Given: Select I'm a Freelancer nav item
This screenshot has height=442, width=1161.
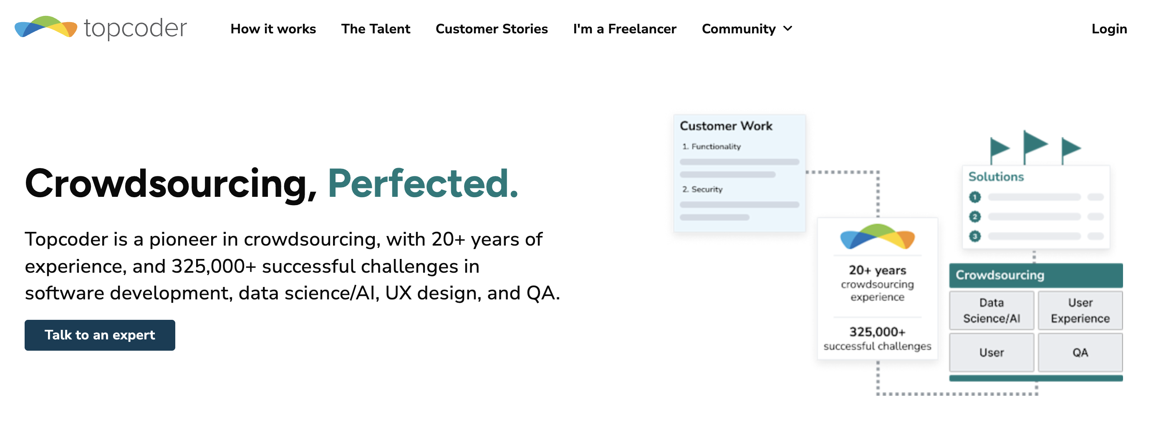Looking at the screenshot, I should (x=625, y=29).
